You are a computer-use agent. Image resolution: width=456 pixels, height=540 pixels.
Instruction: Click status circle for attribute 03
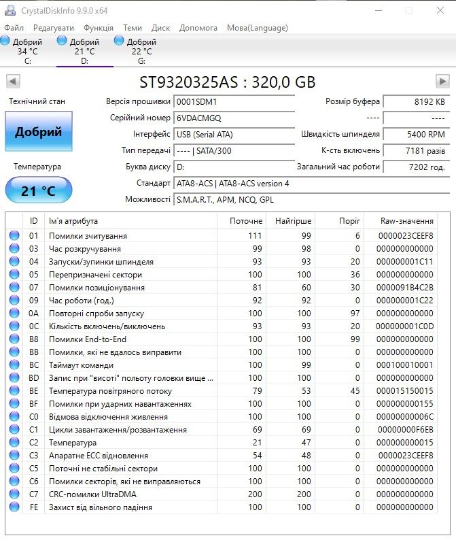(x=14, y=248)
